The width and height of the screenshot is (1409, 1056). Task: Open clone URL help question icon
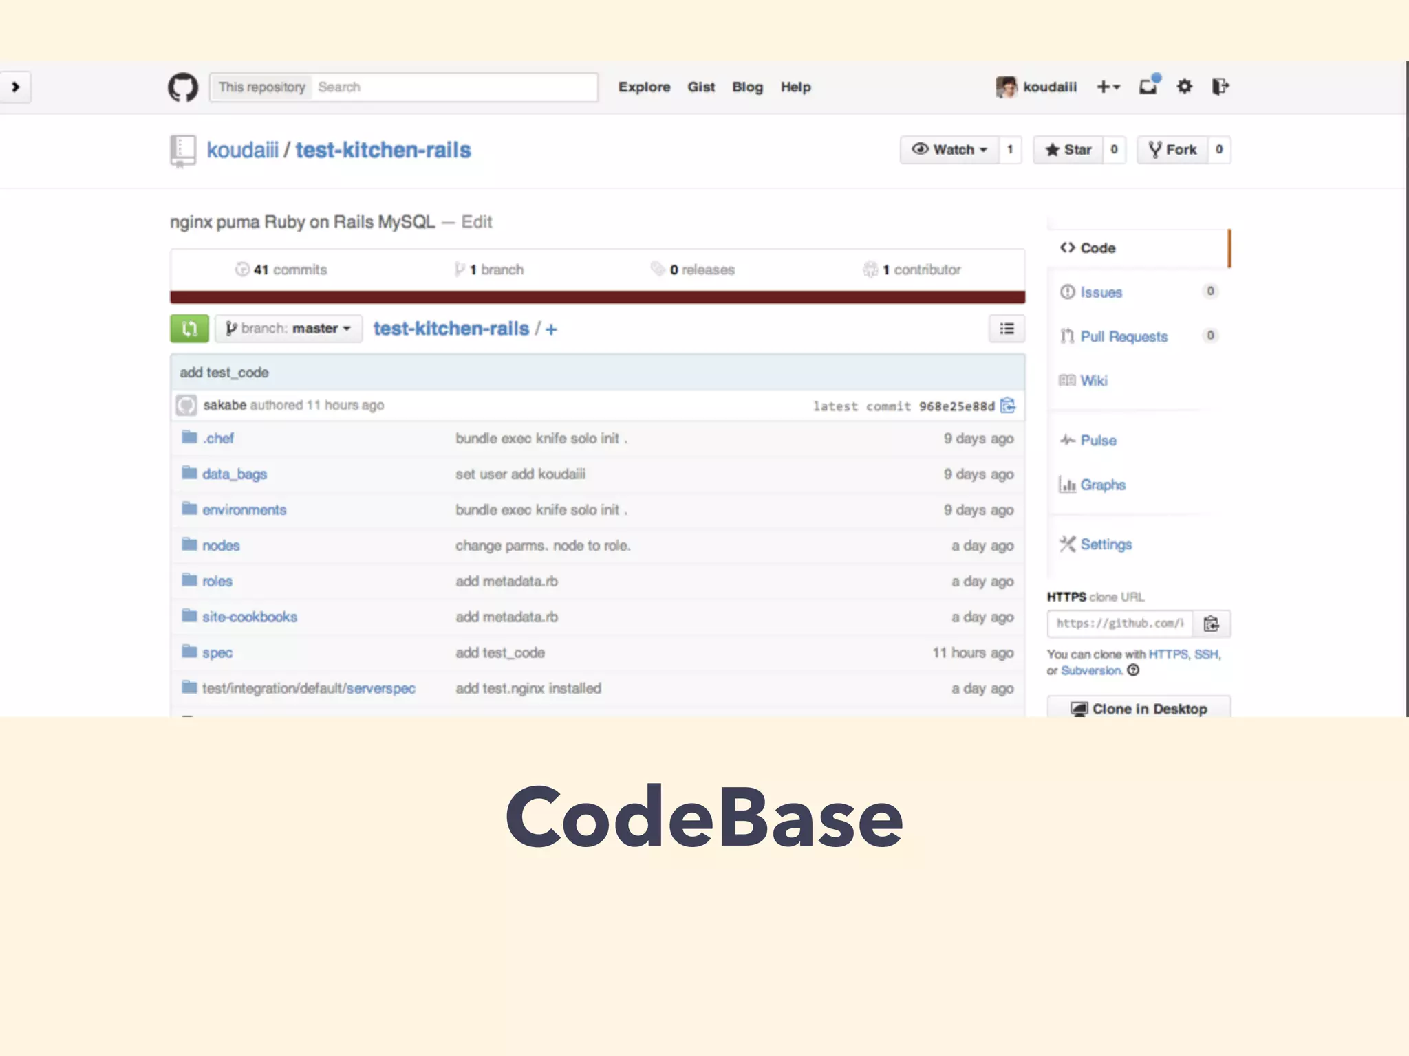1133,670
